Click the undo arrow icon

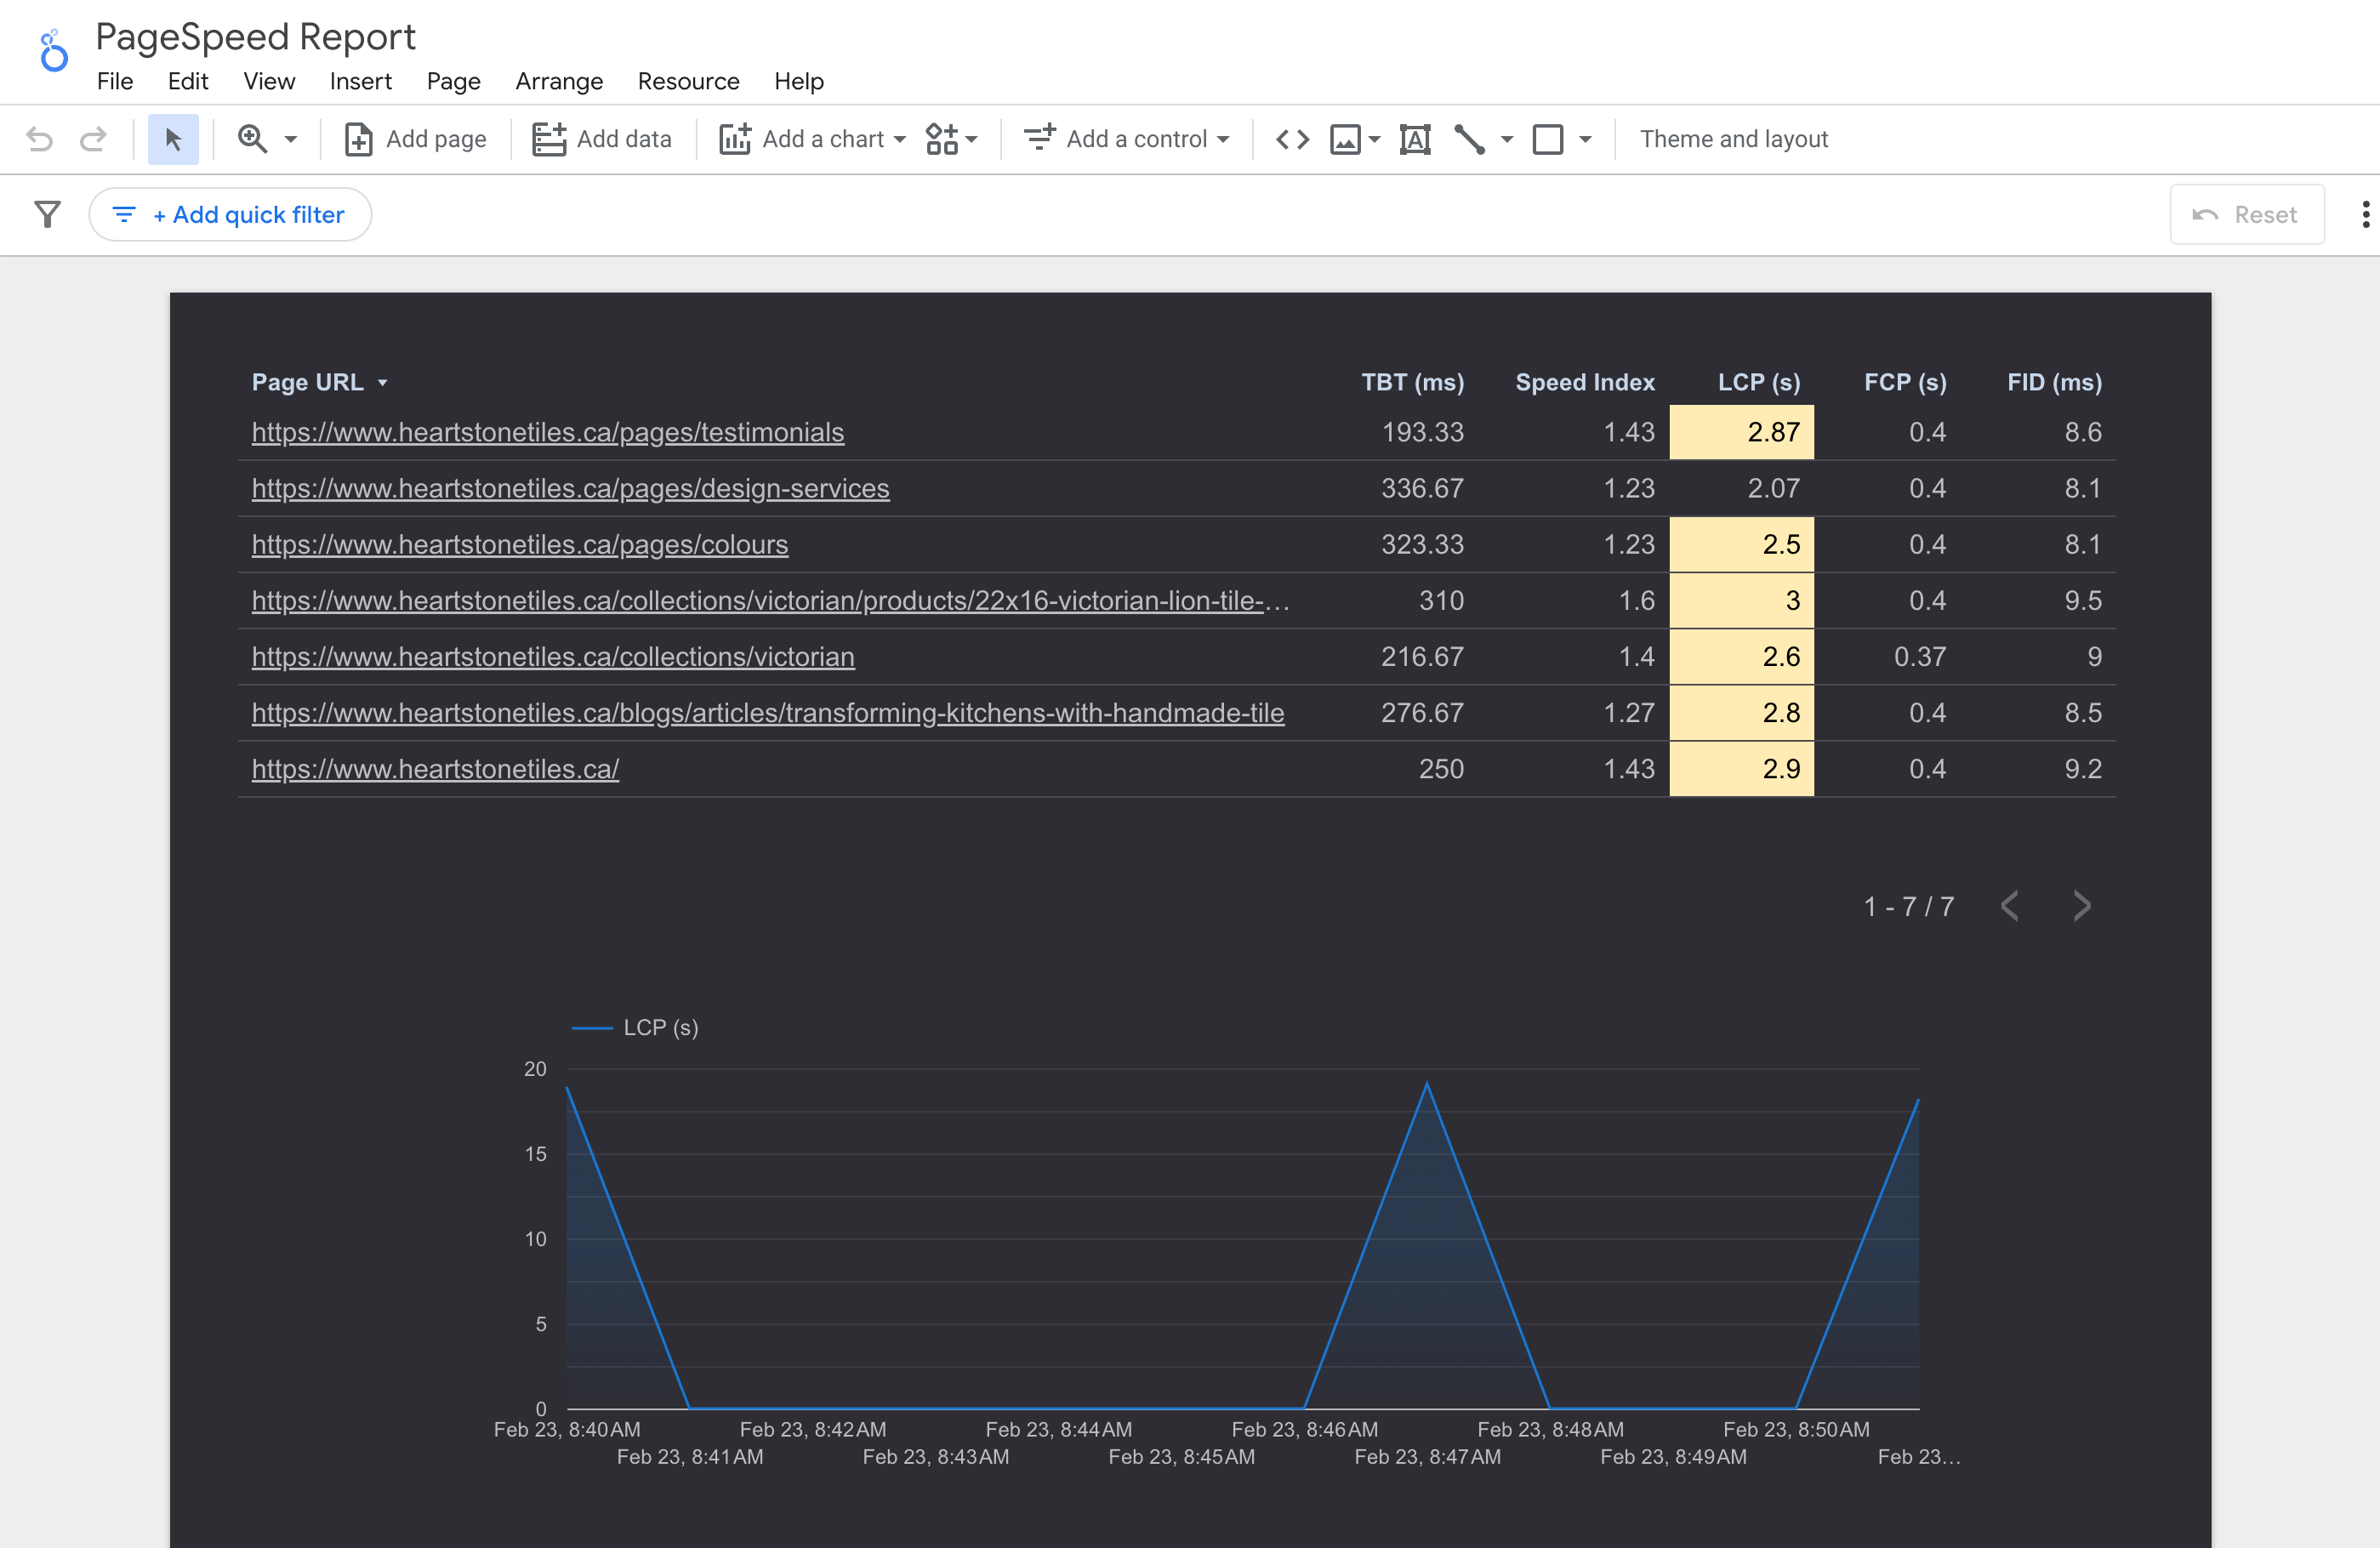(x=40, y=139)
